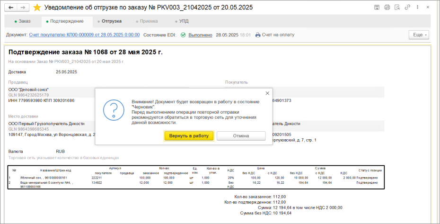Click the Счет на оплату print button

[275, 35]
